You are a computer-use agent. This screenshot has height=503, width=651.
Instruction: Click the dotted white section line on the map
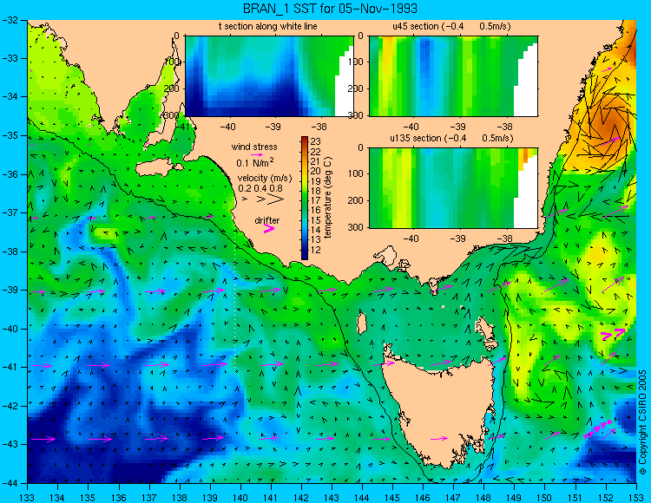tap(235, 298)
